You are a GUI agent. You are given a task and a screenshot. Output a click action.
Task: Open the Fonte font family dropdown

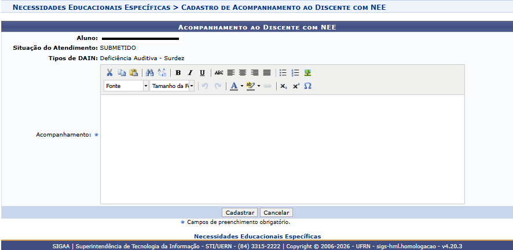[x=126, y=86]
